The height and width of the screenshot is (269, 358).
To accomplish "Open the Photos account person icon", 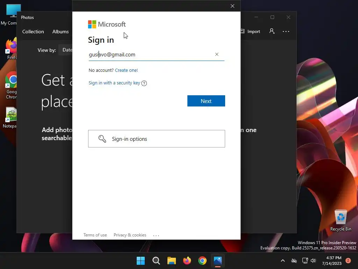I will 272,31.
